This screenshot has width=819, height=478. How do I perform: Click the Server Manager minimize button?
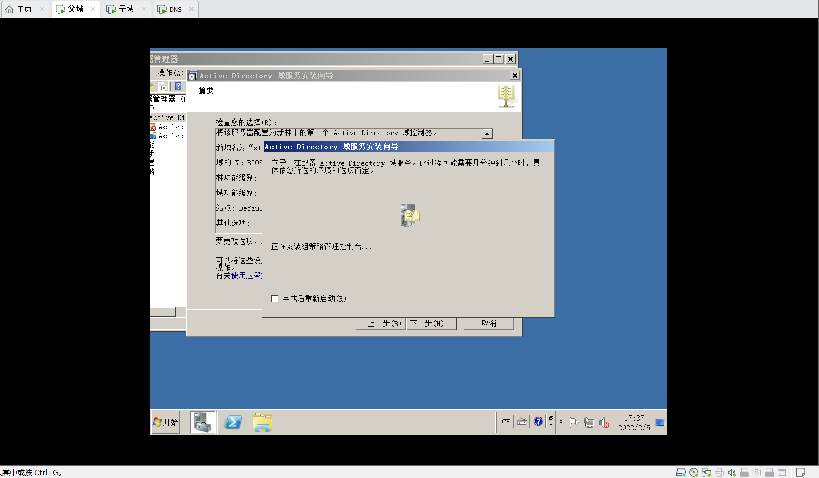click(488, 59)
